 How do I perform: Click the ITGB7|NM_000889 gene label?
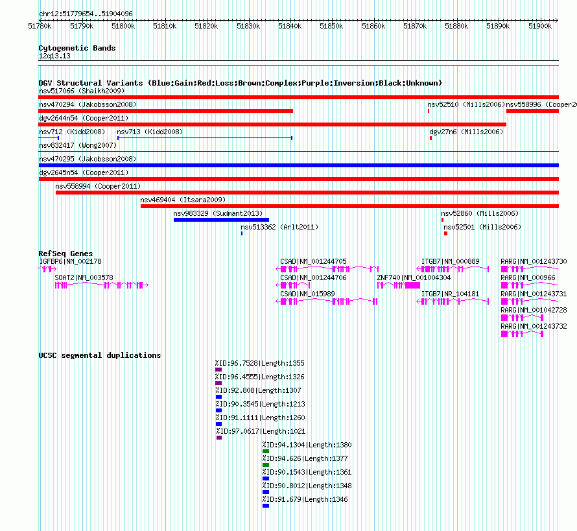tap(451, 262)
